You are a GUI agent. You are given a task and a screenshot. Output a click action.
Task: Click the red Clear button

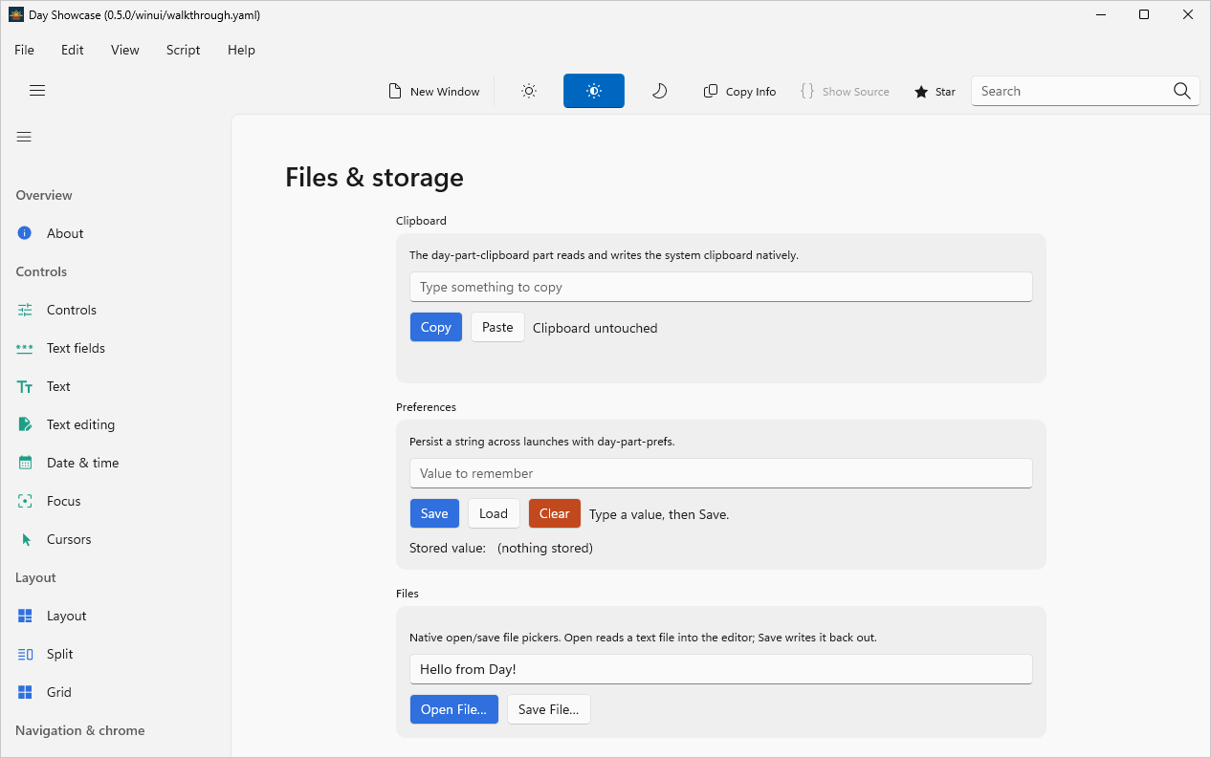[555, 513]
